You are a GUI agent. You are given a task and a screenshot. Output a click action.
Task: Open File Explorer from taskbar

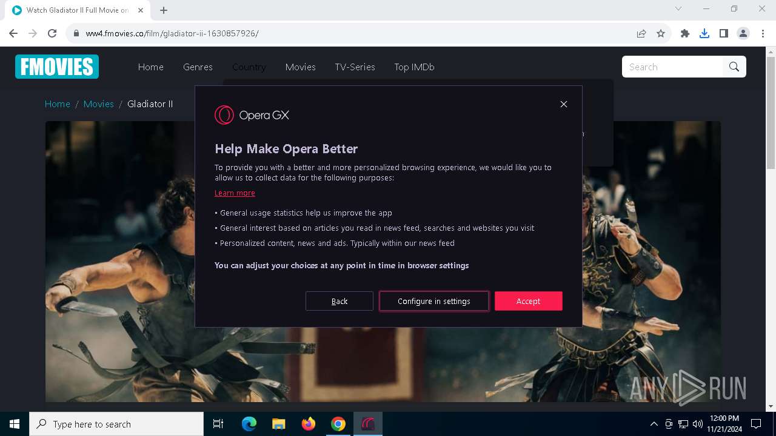tap(279, 424)
